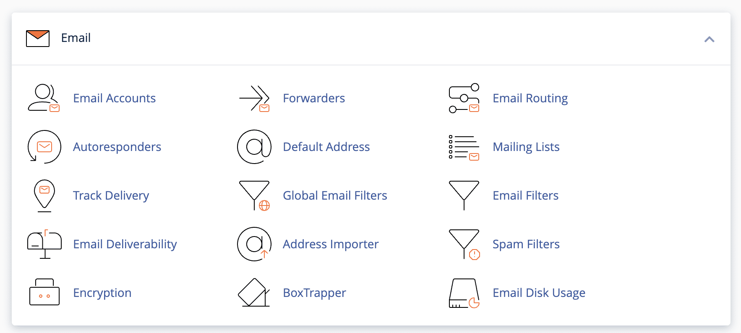Click the Email Routing nodes icon

click(x=464, y=98)
